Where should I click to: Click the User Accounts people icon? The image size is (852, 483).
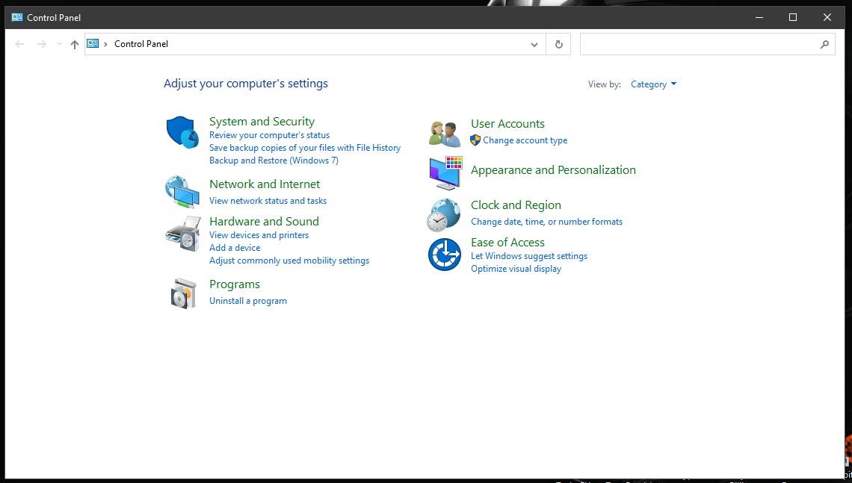pyautogui.click(x=445, y=133)
